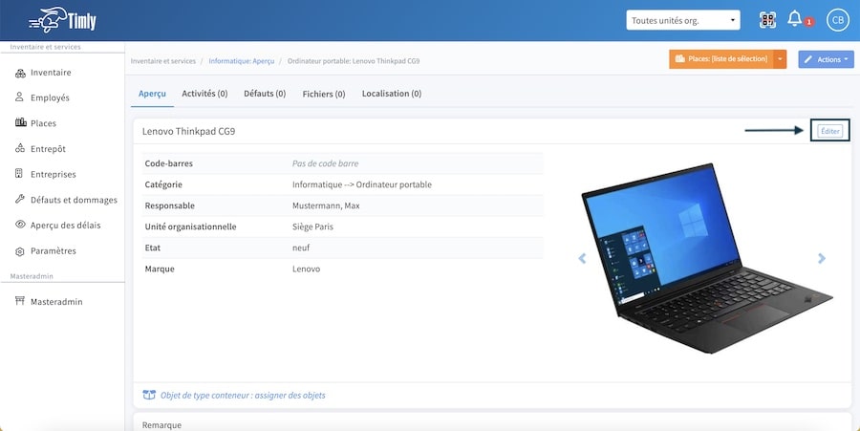Click the 'Remarque' section header
860x431 pixels.
[161, 425]
